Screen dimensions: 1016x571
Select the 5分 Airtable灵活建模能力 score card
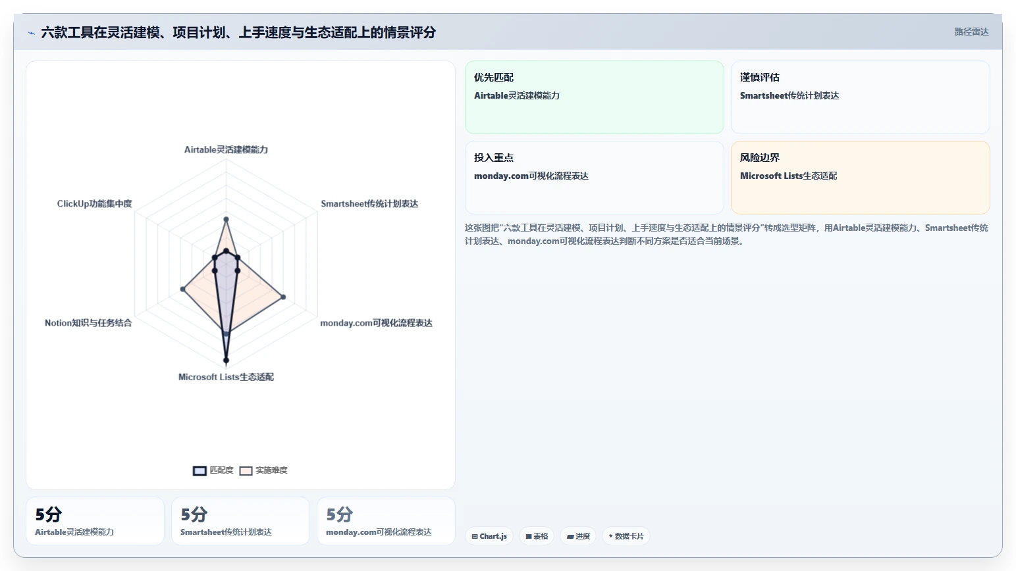point(95,521)
